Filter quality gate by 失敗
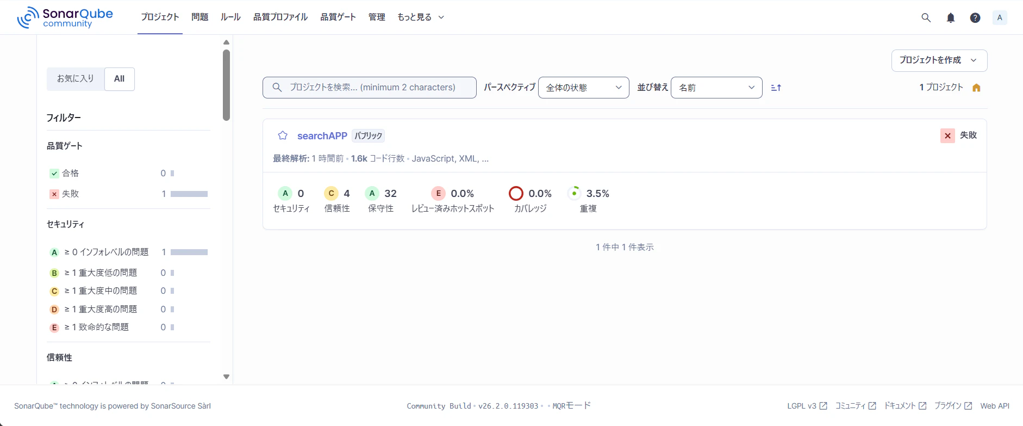This screenshot has width=1023, height=426. 128,194
